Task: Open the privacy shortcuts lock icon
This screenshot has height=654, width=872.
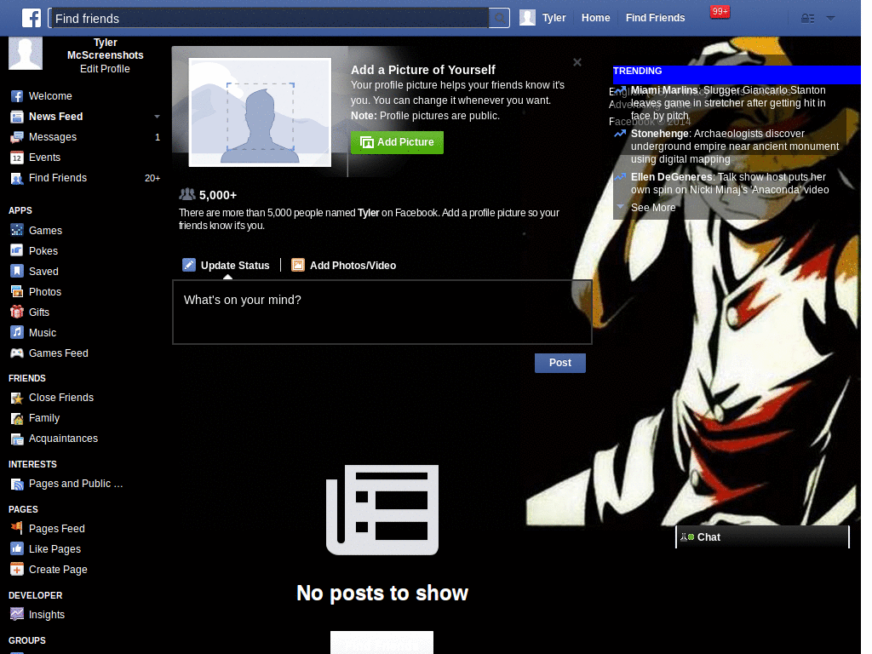Action: click(x=807, y=19)
